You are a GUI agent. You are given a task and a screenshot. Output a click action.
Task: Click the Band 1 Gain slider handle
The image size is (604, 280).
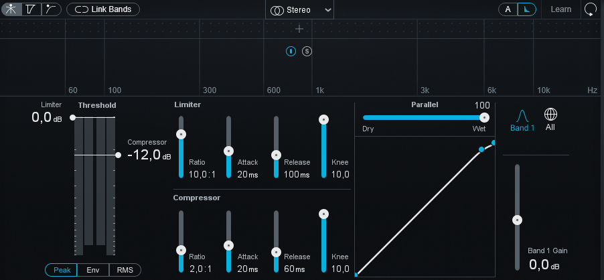[x=516, y=220]
